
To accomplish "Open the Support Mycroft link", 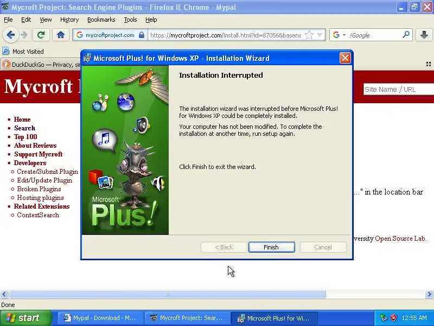I will point(38,154).
